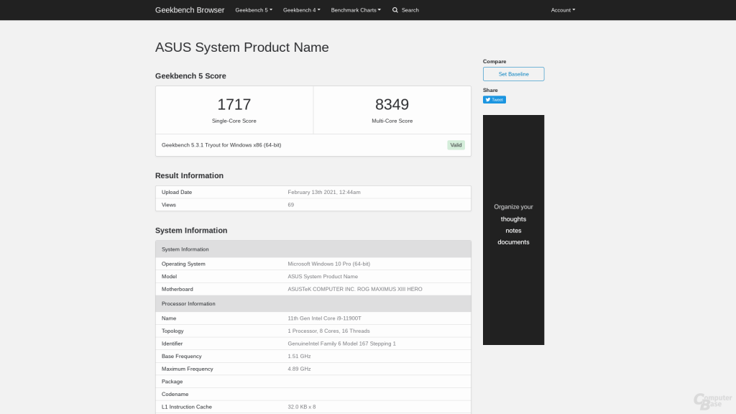The height and width of the screenshot is (414, 736).
Task: Click the Geekbench 5.3.1 Tryout version text
Action: pyautogui.click(x=221, y=145)
